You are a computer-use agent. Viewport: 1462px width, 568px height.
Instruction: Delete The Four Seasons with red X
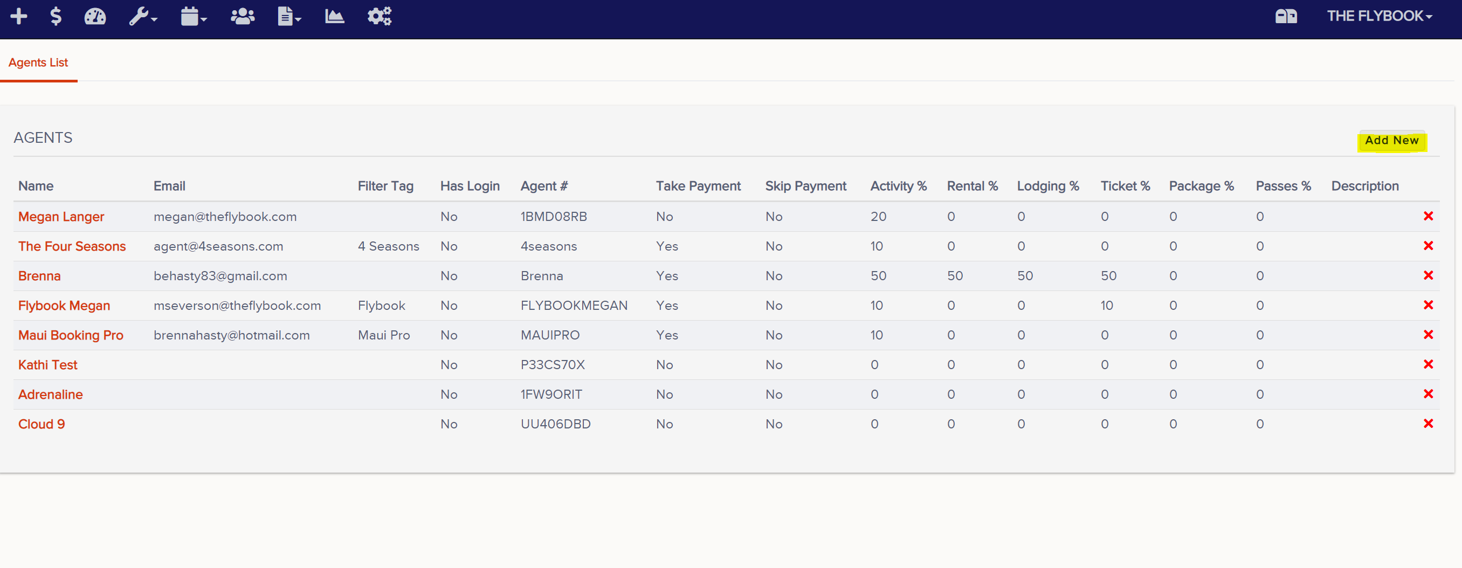(1429, 245)
